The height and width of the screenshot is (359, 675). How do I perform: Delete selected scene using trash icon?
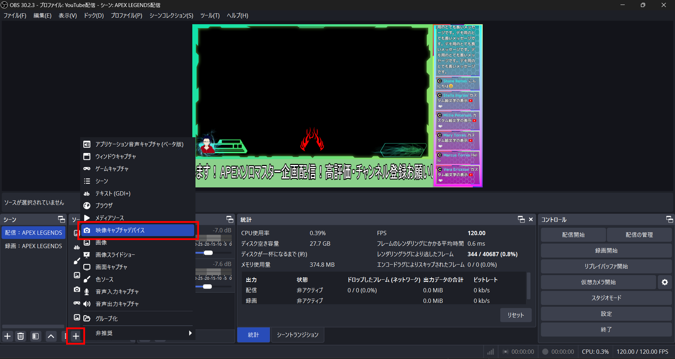(x=21, y=336)
